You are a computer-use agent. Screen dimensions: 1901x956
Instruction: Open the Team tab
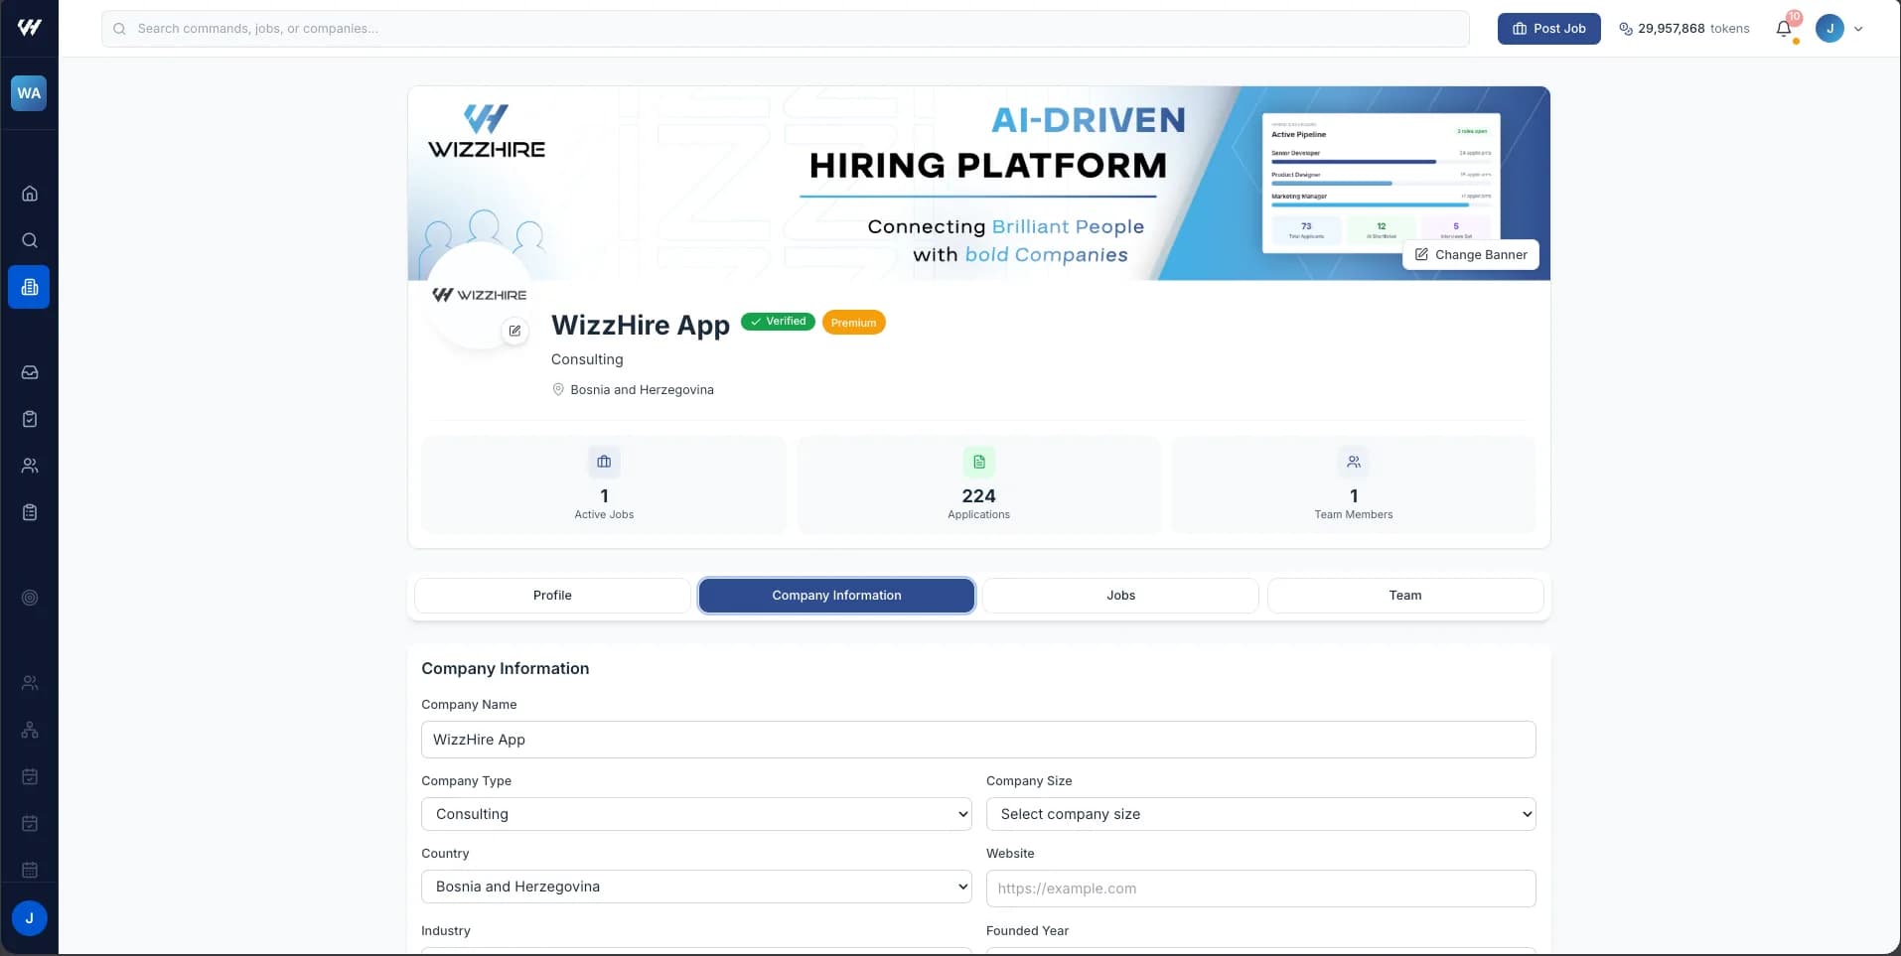pyautogui.click(x=1405, y=596)
